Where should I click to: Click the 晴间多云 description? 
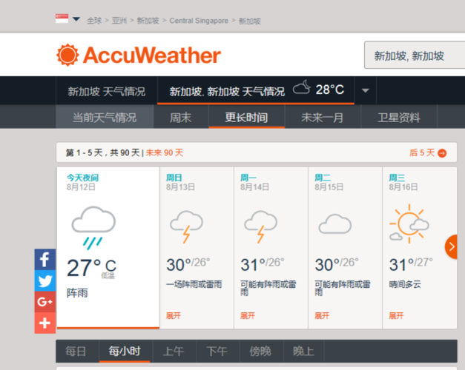[x=405, y=284]
